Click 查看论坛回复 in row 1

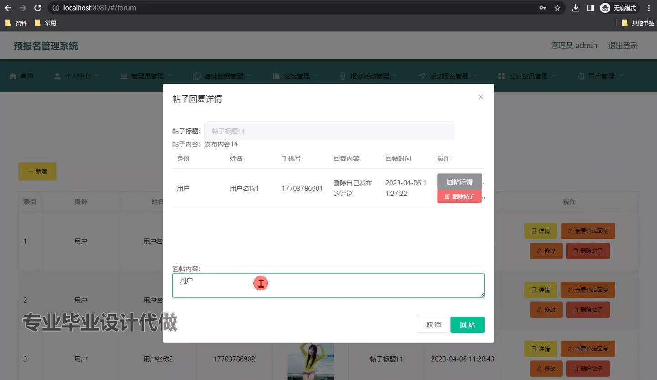(x=588, y=231)
